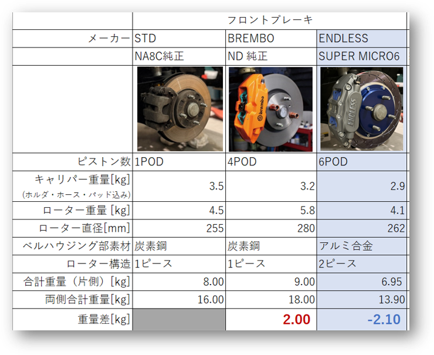434x355 pixels.
Task: Click the 両側合計重量[kg] label
Action: tap(87, 300)
